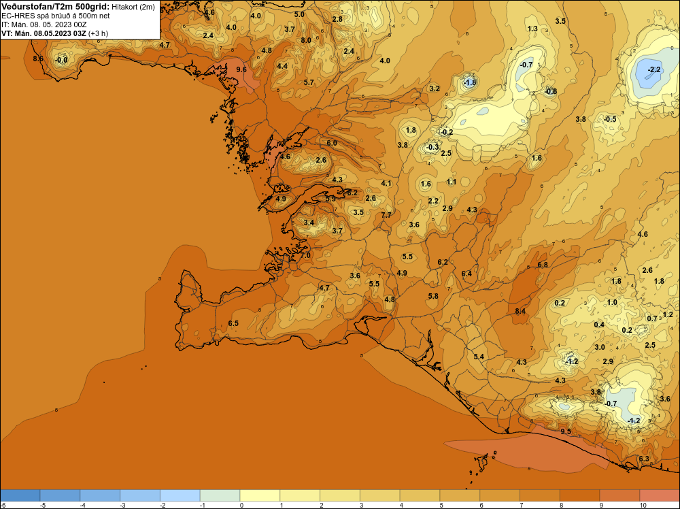Viewport: 680px width, 509px height.
Task: Pick legend color band between -1 and 0
Action: (220, 495)
